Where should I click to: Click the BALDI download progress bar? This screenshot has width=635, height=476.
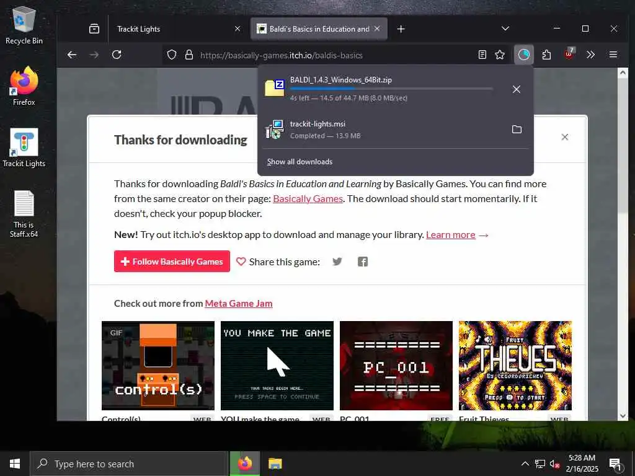coord(391,89)
